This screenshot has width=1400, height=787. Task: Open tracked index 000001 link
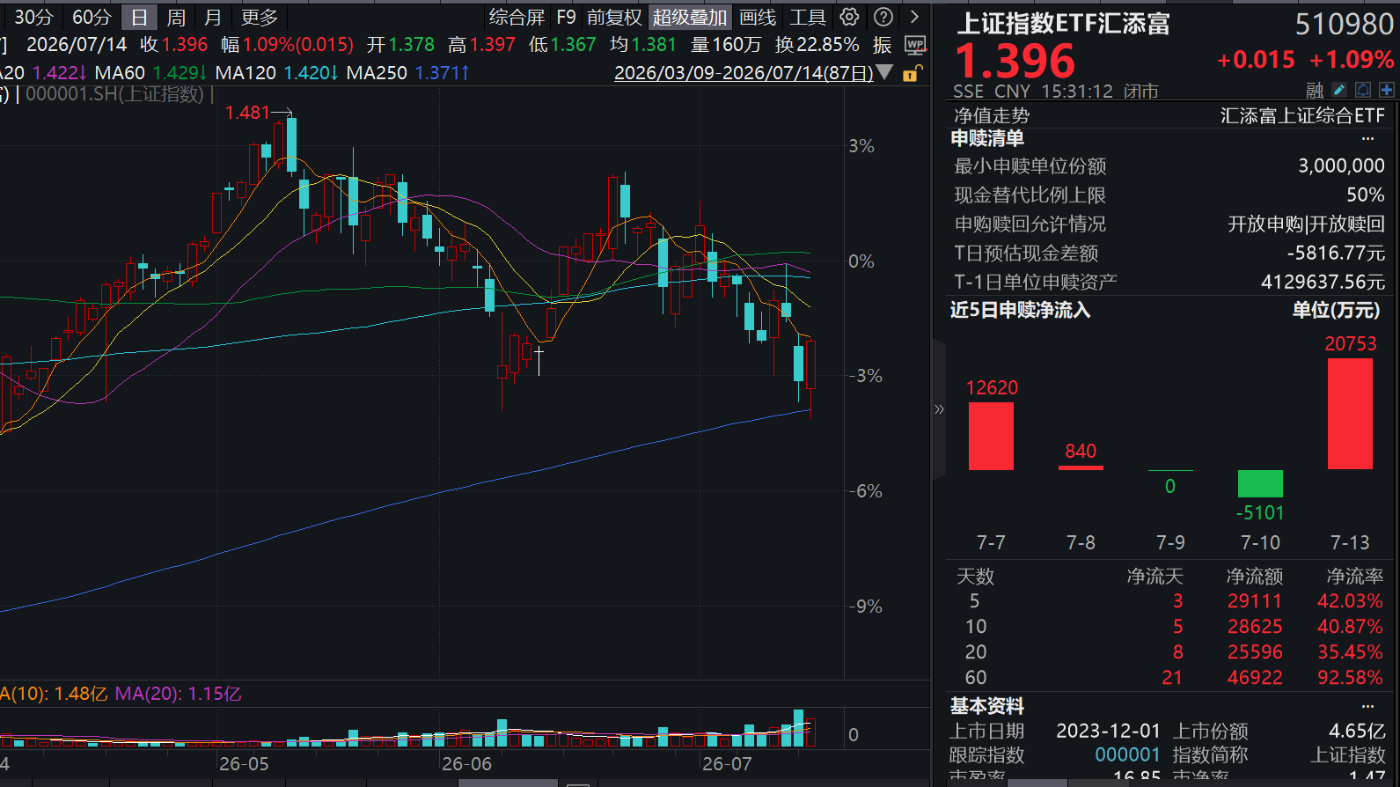pyautogui.click(x=1127, y=754)
